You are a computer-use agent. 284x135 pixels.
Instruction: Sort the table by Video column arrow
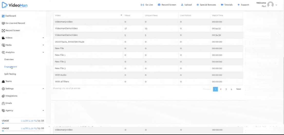point(121,15)
